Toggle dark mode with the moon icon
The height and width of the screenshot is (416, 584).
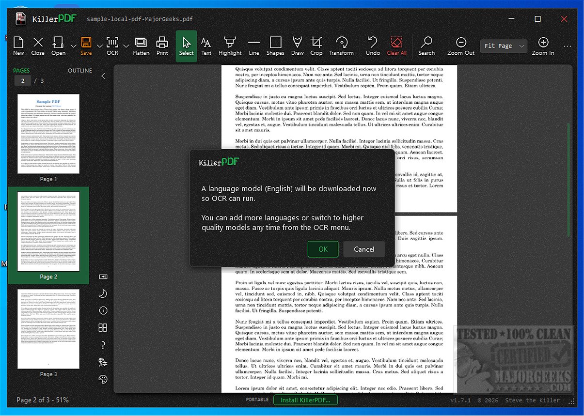[x=103, y=294]
